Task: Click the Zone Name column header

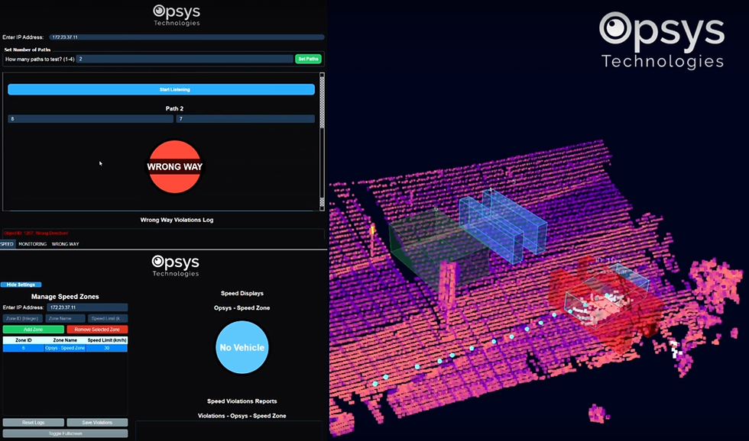Action: [65, 340]
